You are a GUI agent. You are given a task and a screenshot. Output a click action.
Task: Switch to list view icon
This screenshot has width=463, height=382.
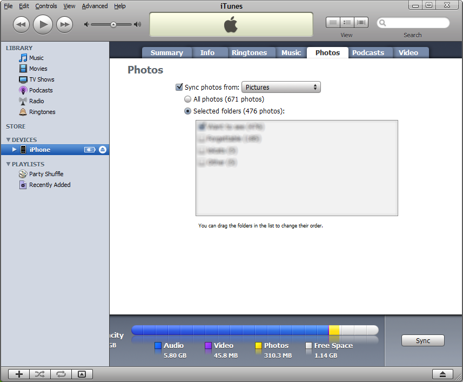click(x=333, y=23)
